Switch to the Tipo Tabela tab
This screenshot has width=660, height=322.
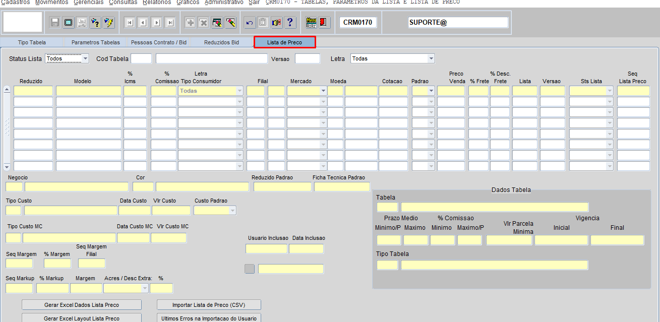(x=32, y=42)
